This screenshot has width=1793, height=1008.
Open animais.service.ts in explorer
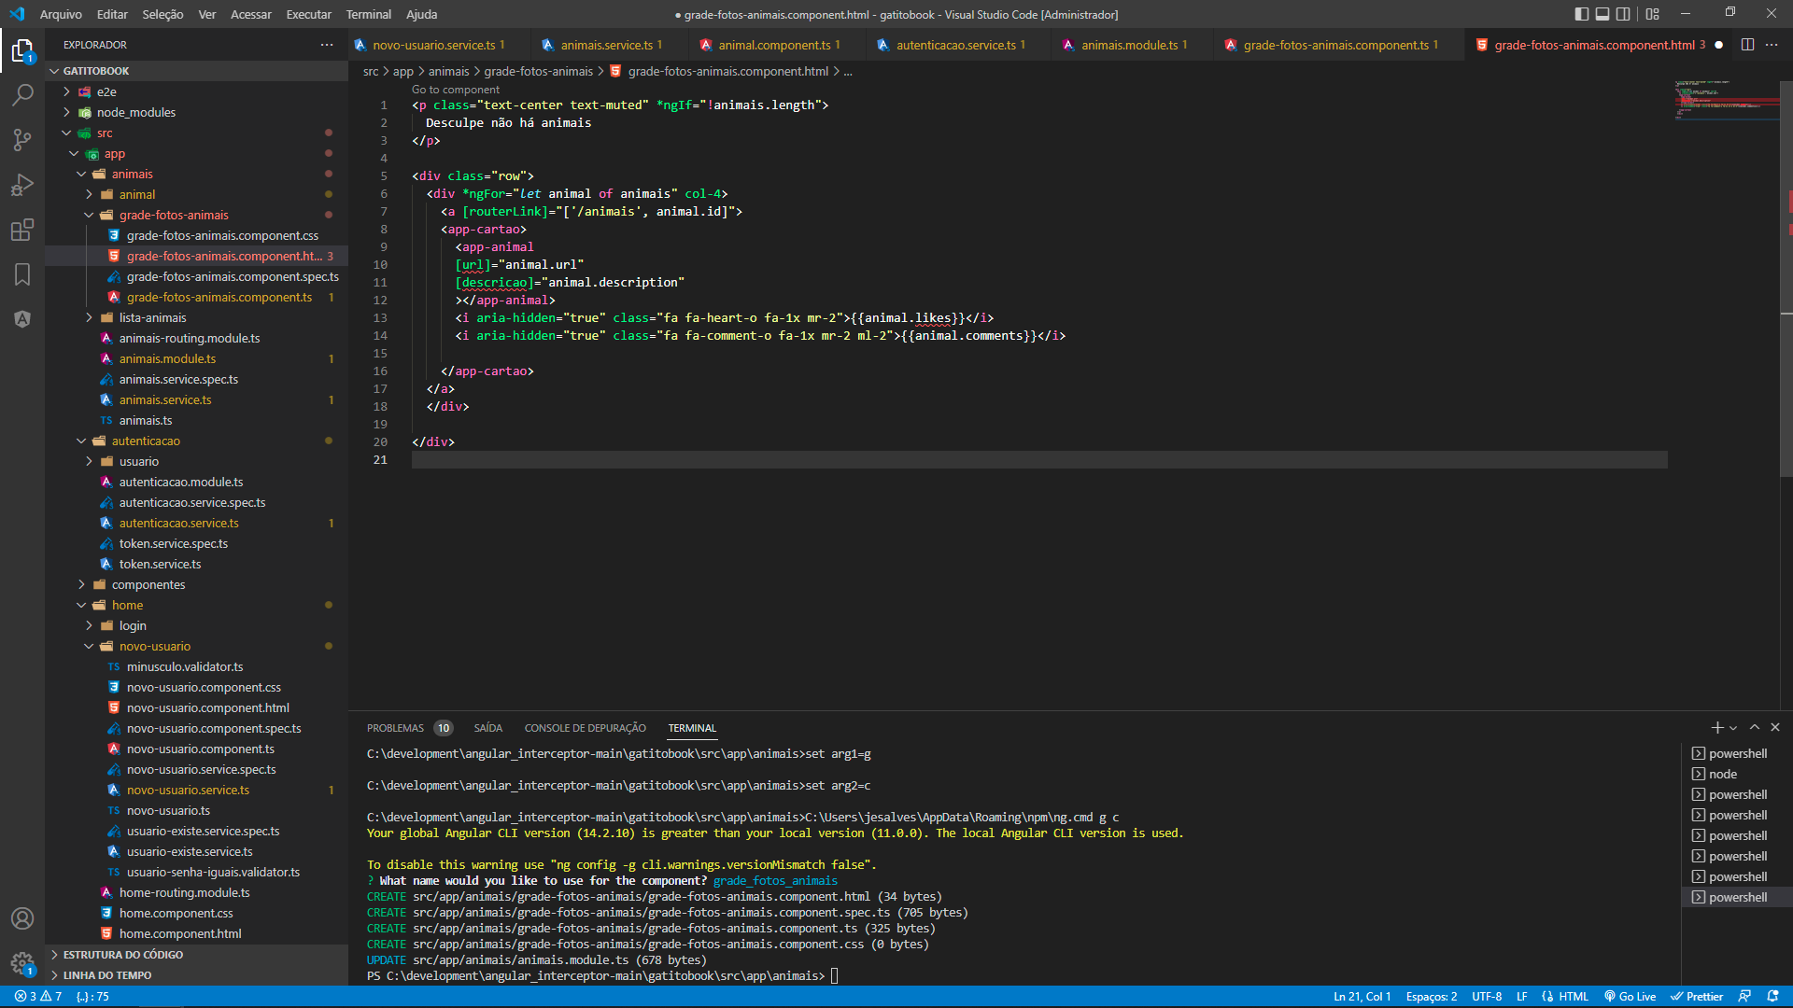tap(196, 399)
